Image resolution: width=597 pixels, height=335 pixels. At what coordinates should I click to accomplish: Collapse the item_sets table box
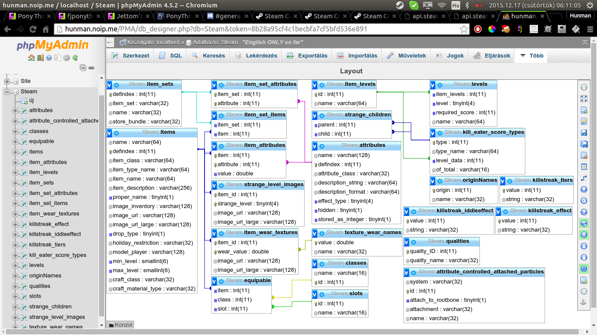click(x=110, y=85)
